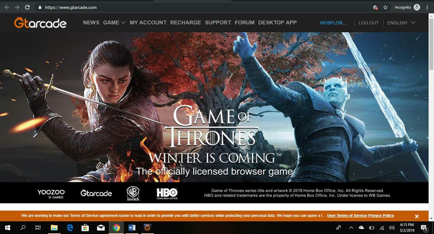Open User Terms of Service link
Viewport: 434px width, 234px height.
(x=347, y=216)
